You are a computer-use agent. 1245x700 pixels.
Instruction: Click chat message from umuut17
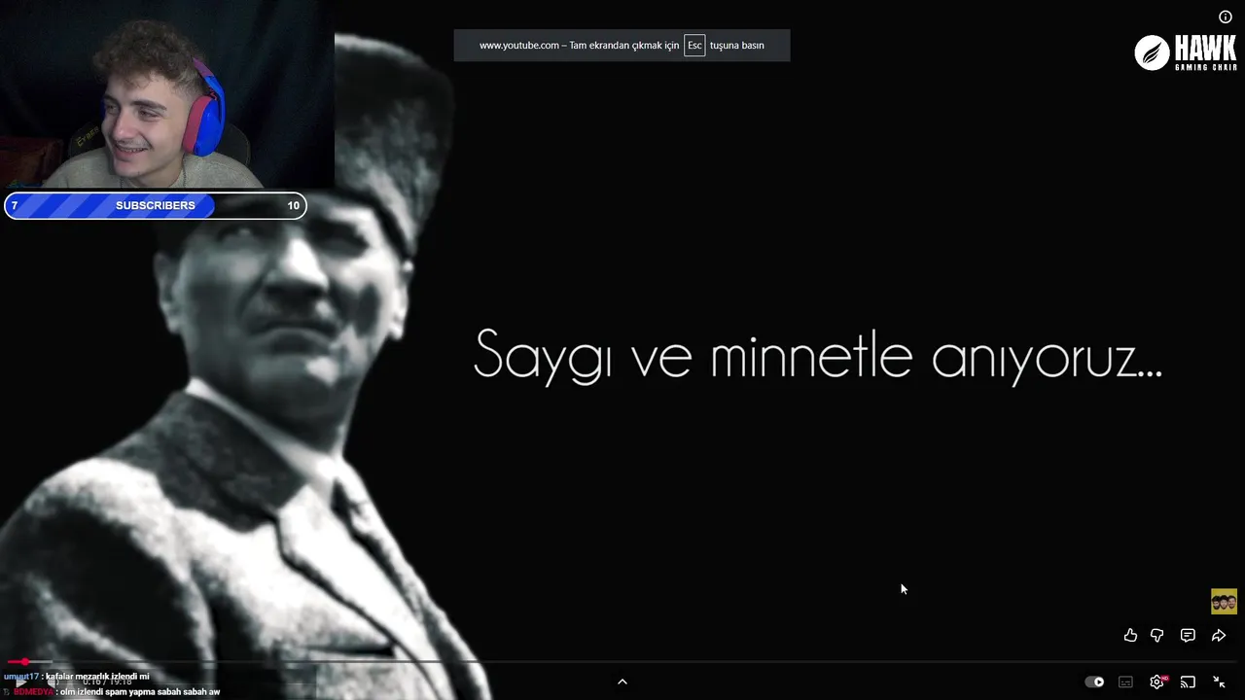[77, 677]
